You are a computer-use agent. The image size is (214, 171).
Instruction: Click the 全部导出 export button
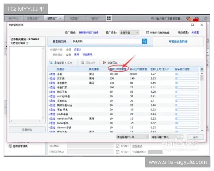point(110,63)
